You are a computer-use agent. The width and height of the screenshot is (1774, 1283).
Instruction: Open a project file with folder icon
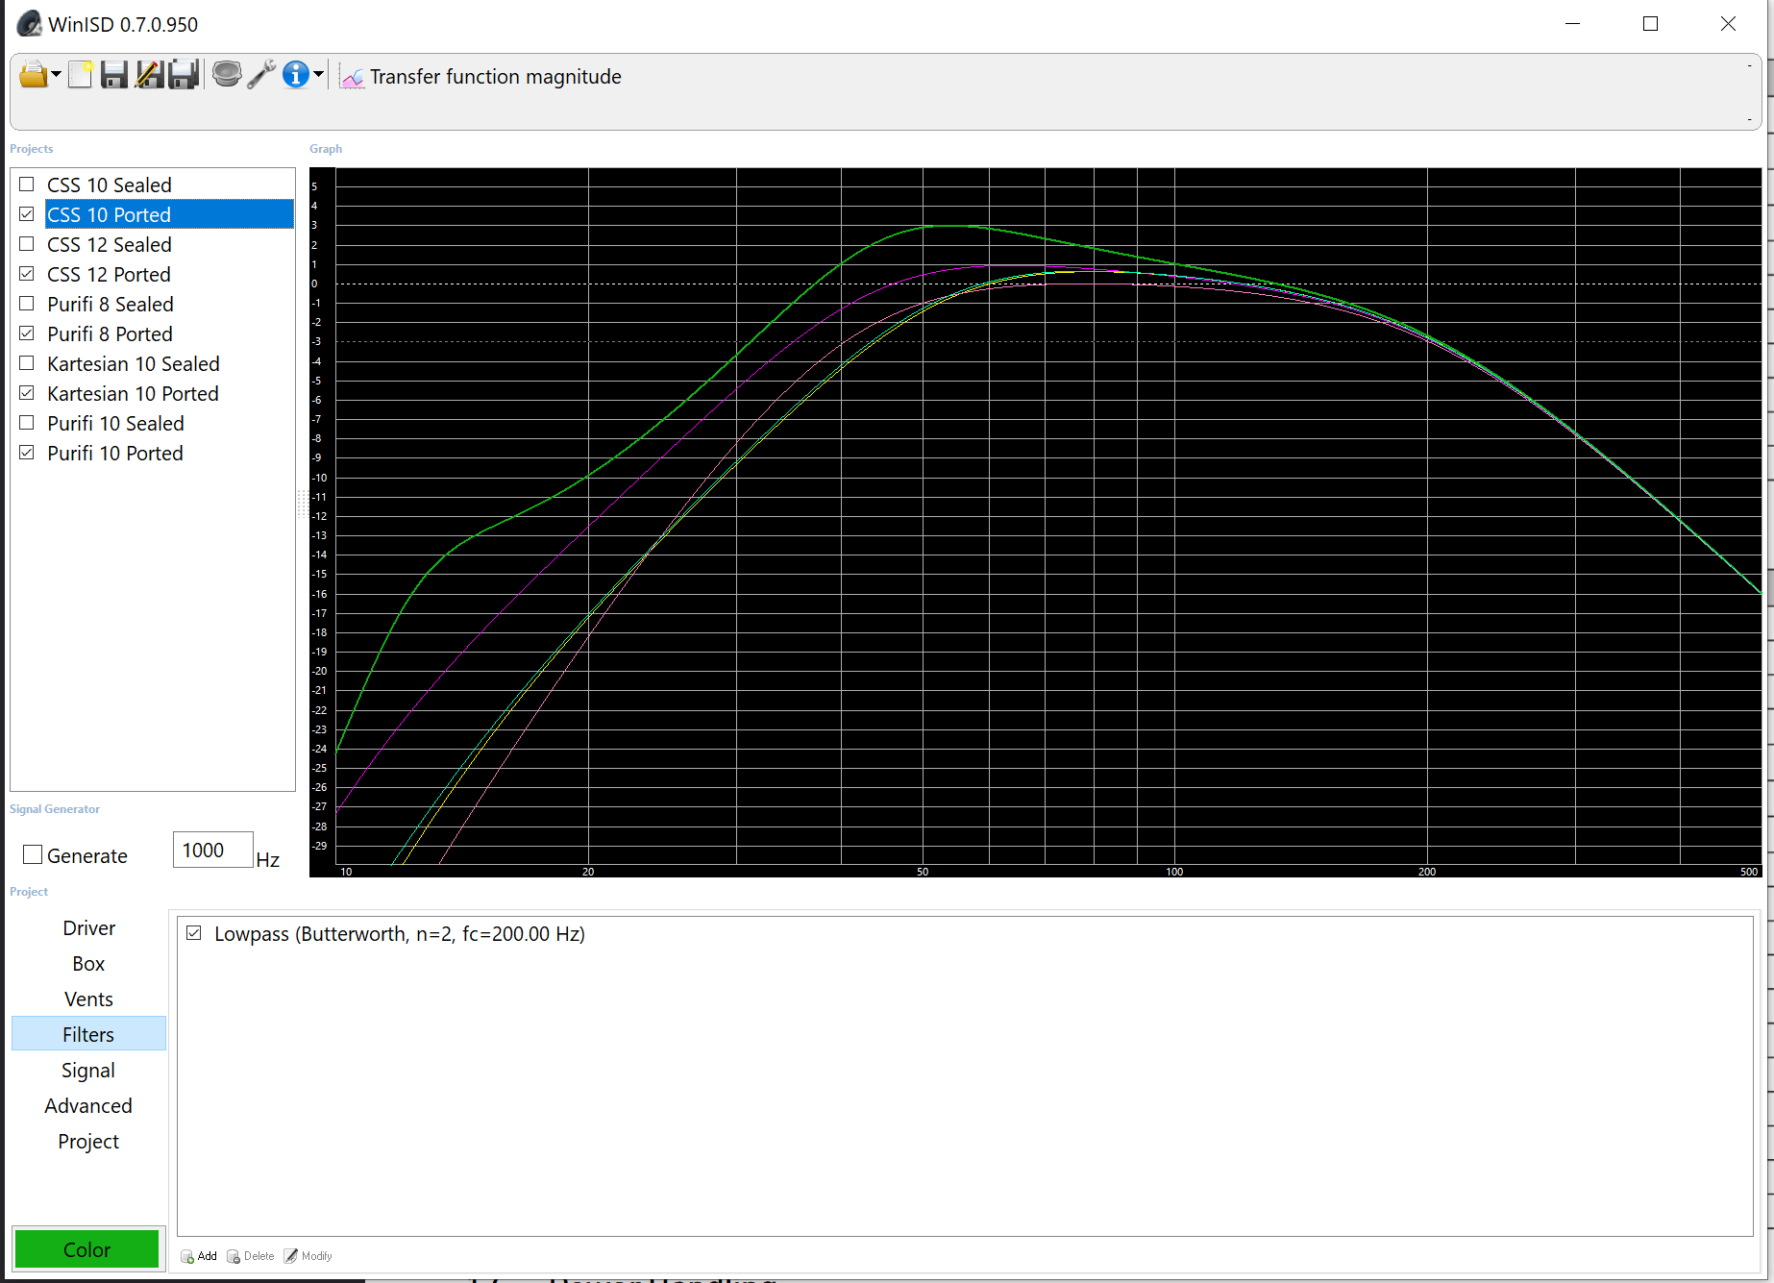tap(33, 75)
